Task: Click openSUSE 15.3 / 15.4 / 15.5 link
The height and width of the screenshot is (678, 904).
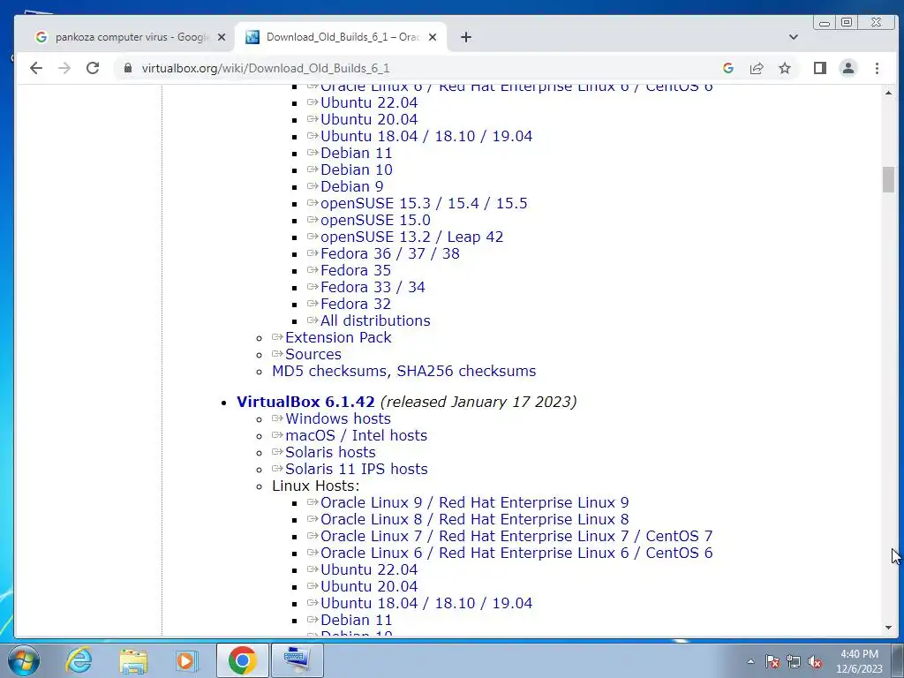Action: 424,204
